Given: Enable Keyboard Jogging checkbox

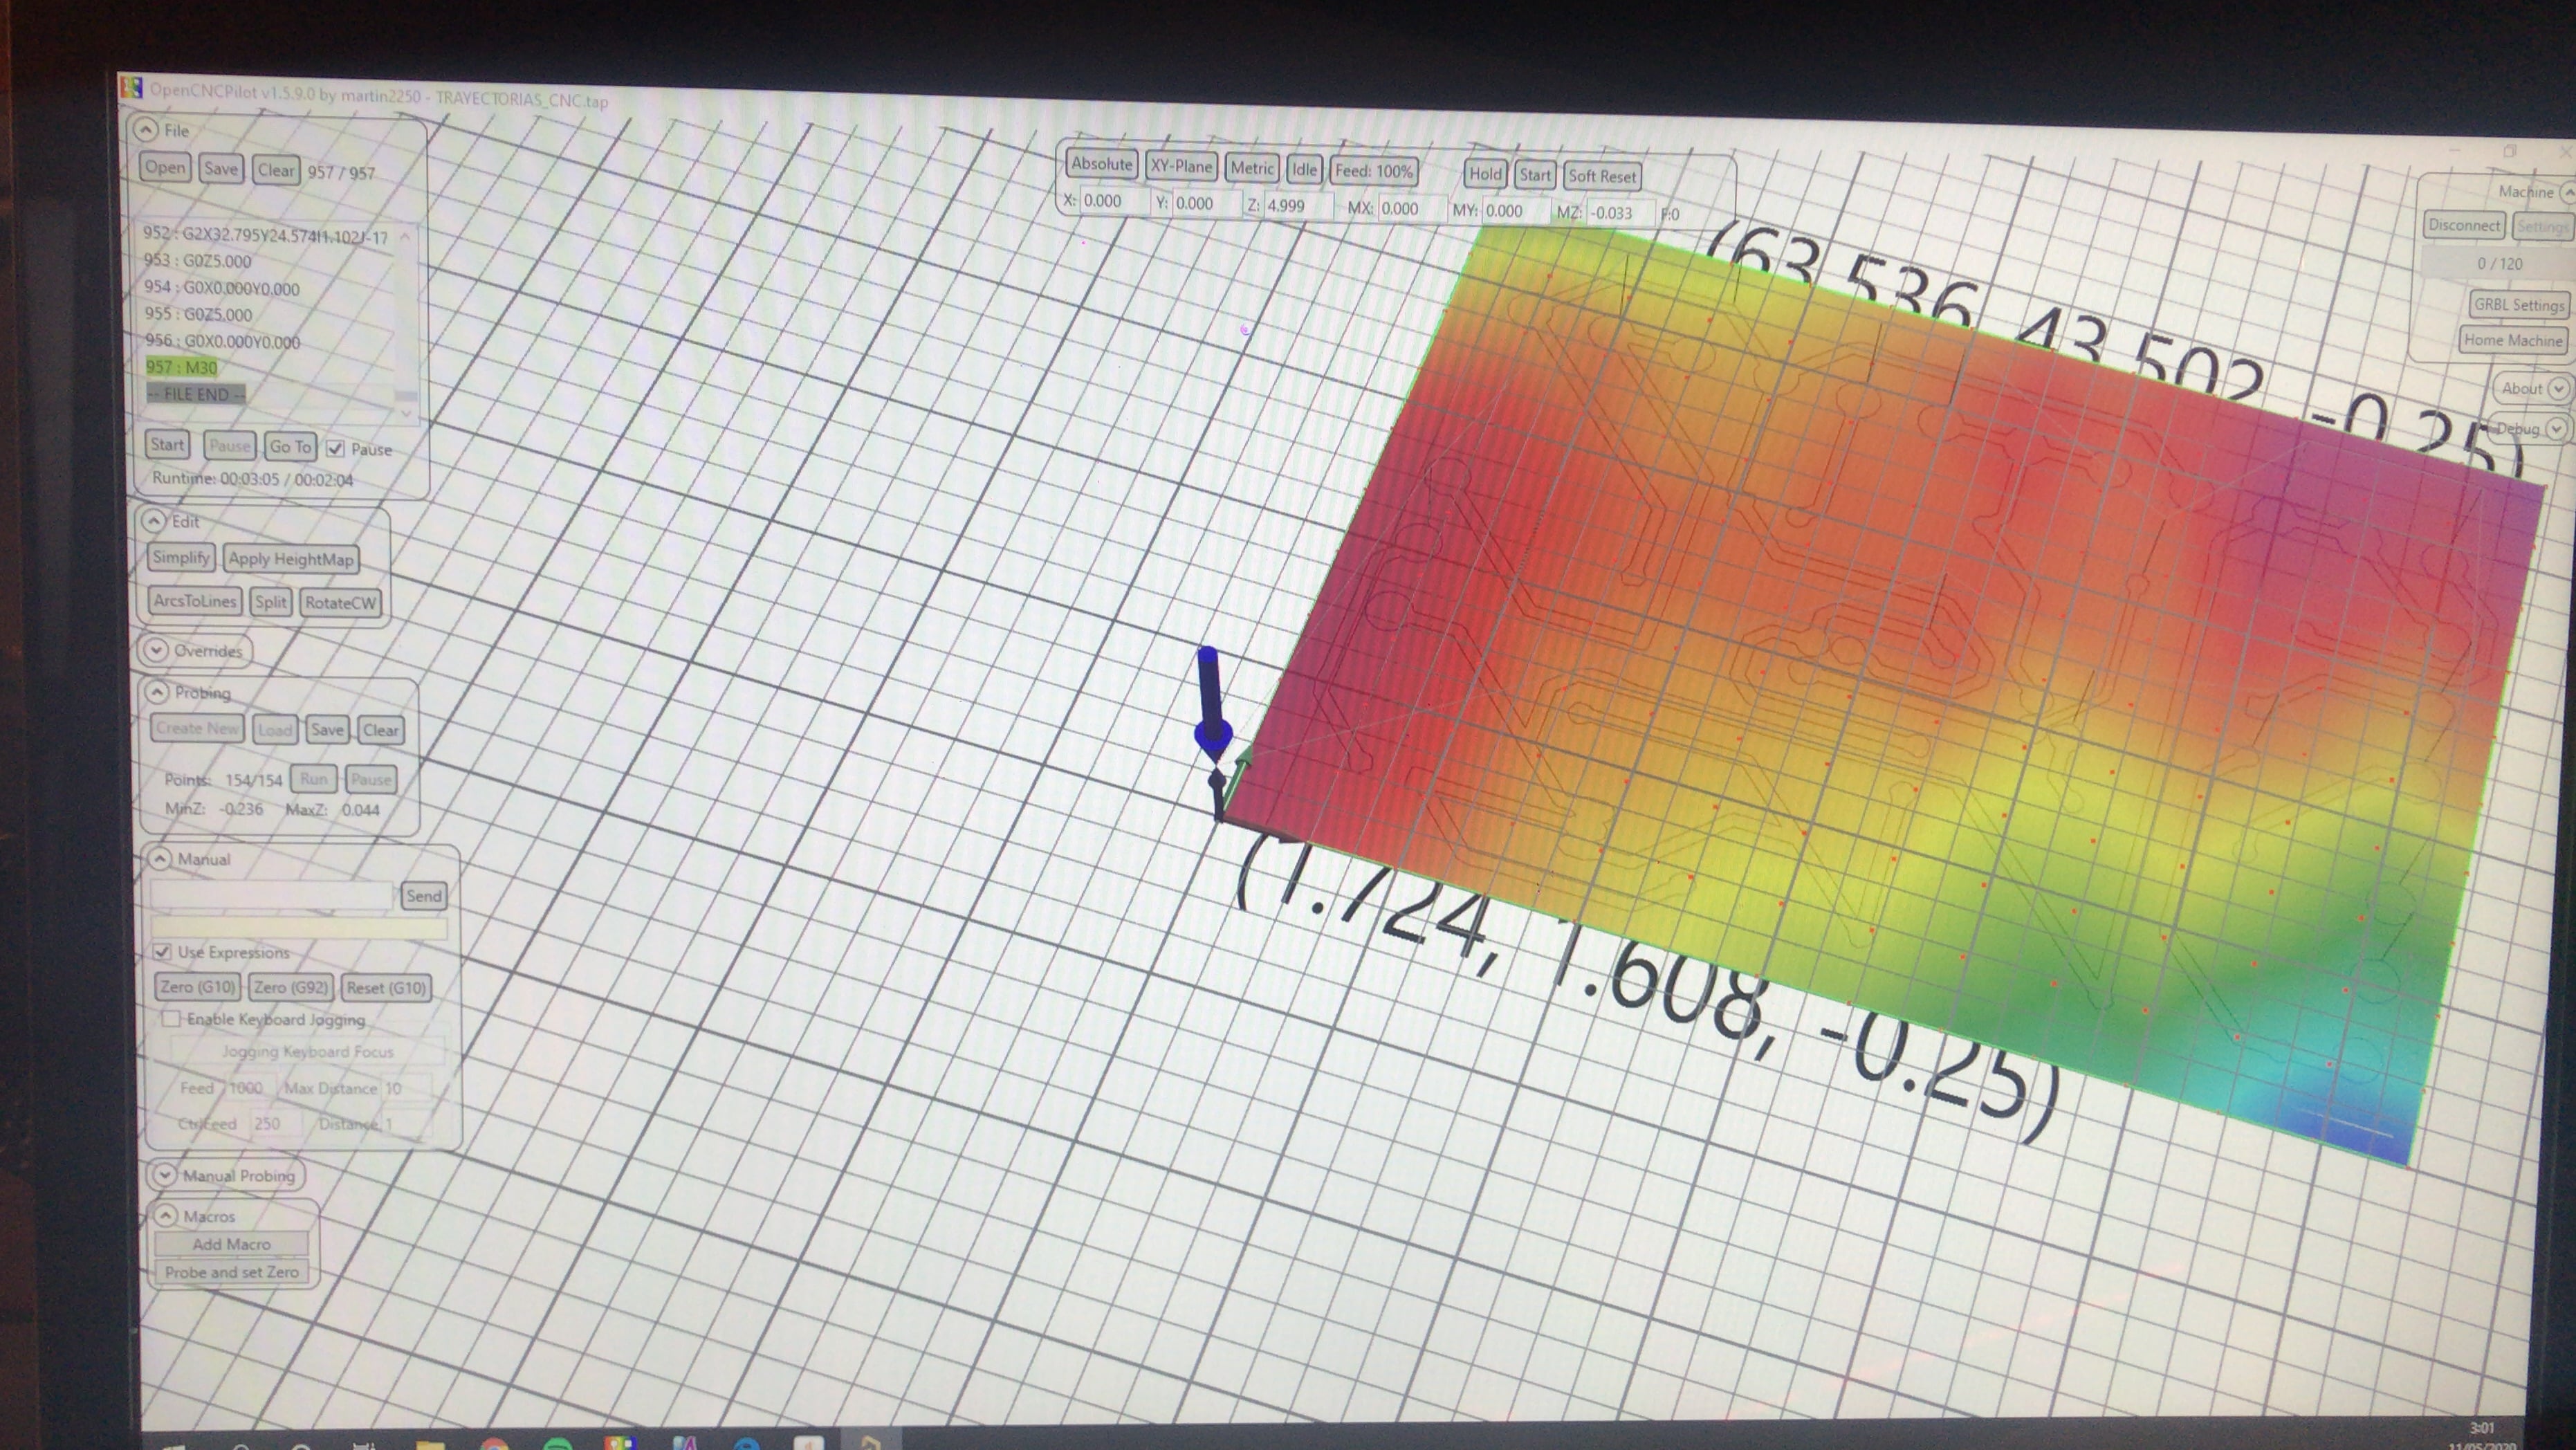Looking at the screenshot, I should point(171,1018).
